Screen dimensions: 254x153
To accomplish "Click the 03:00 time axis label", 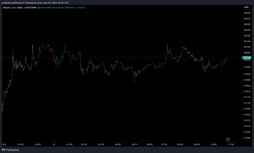I will 101,144.
